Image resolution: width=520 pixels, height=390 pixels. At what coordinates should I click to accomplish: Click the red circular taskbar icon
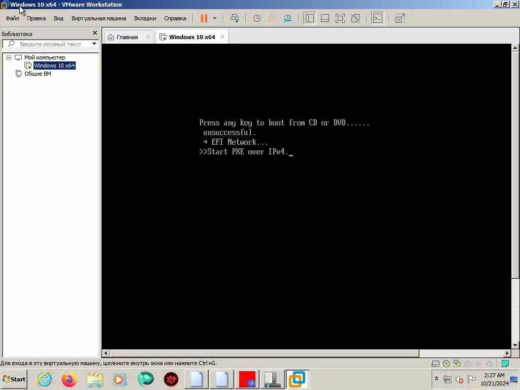(171, 379)
